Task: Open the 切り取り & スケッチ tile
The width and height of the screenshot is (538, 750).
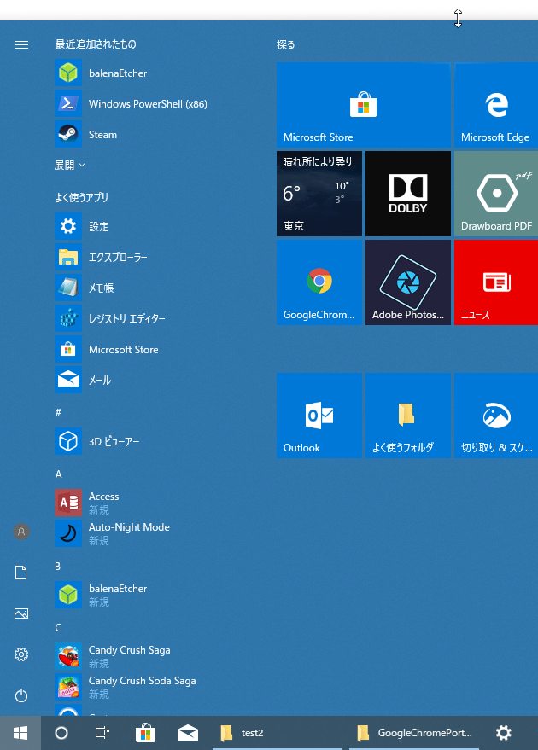Action: pos(496,416)
